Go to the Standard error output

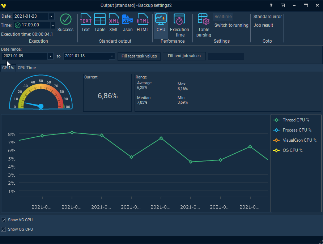click(267, 17)
